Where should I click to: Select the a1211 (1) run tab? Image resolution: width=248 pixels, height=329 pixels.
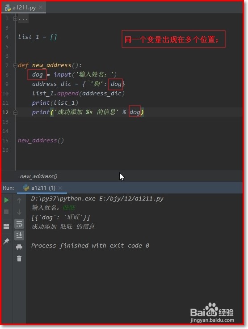click(42, 188)
